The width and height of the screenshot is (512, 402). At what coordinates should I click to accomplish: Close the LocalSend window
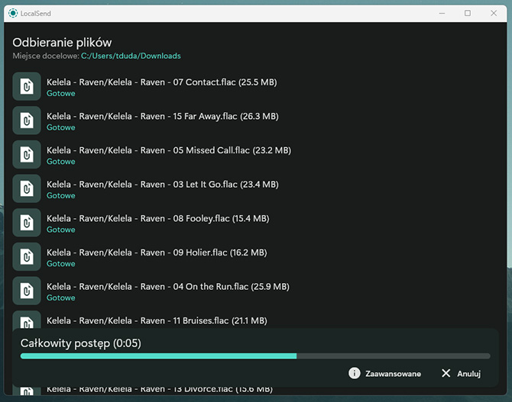[x=494, y=14]
